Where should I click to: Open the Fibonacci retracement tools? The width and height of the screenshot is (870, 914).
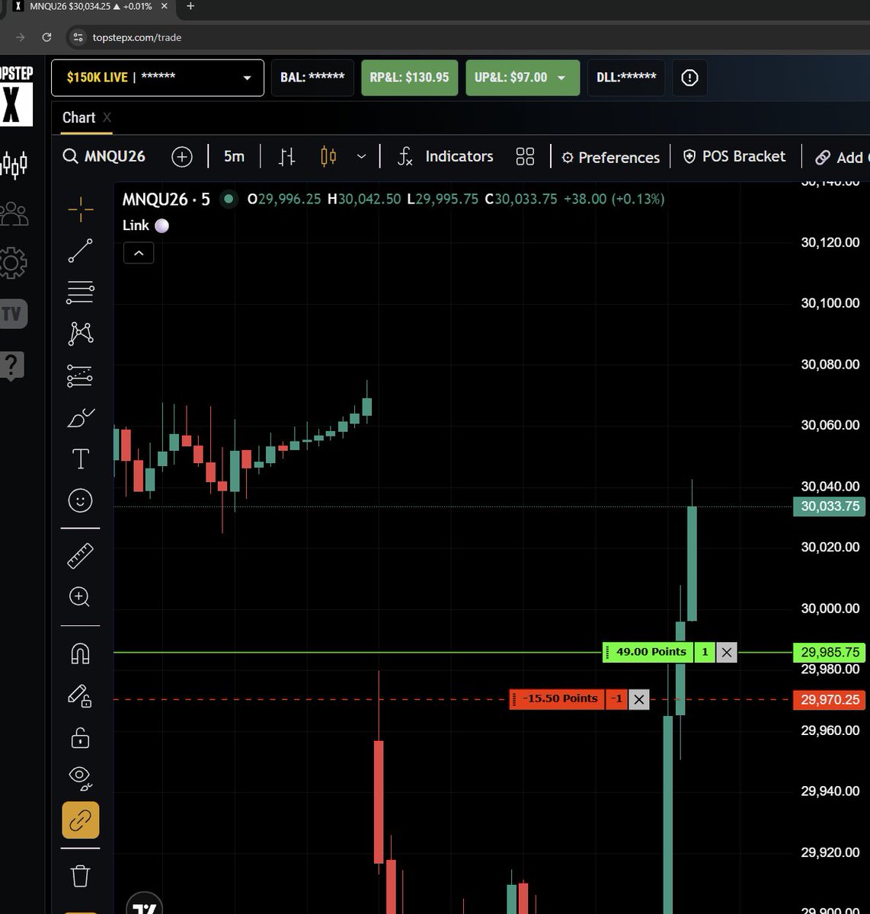[x=81, y=292]
